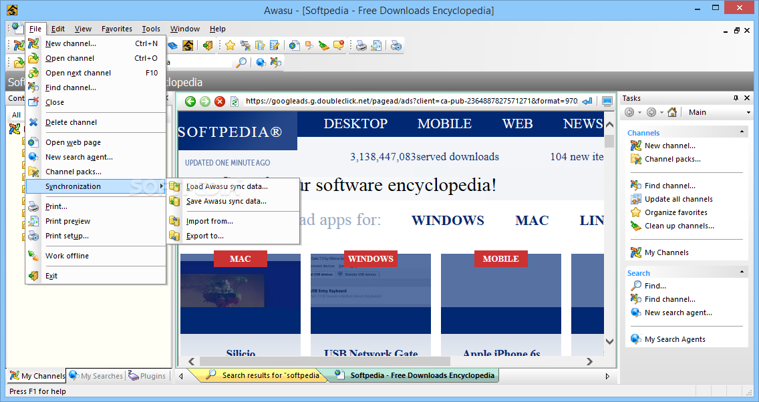Choose Save Awasu sync data...
The height and width of the screenshot is (402, 759).
click(x=233, y=201)
